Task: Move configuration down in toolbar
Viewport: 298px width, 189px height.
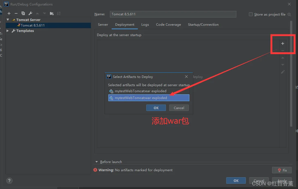Action: tap(44, 13)
